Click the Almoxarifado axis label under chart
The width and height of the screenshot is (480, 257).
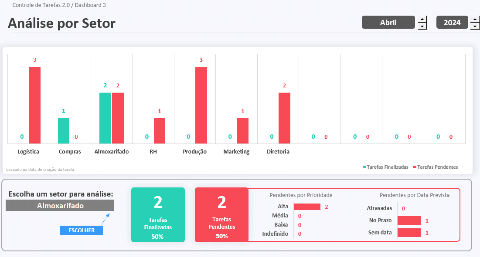coord(112,152)
